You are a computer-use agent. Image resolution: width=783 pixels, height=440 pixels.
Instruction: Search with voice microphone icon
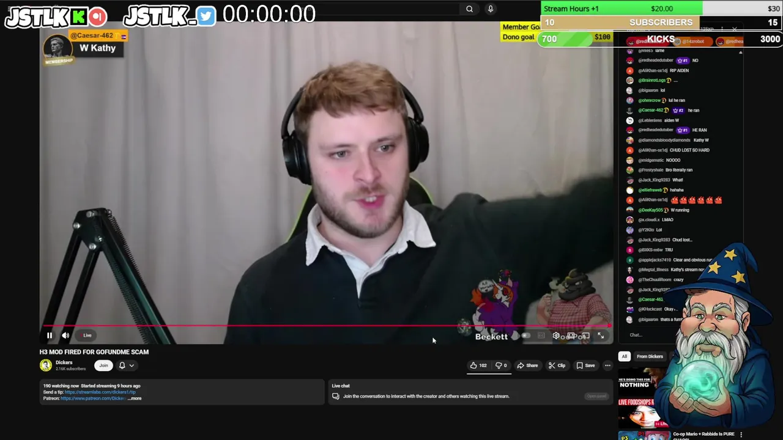coord(490,9)
